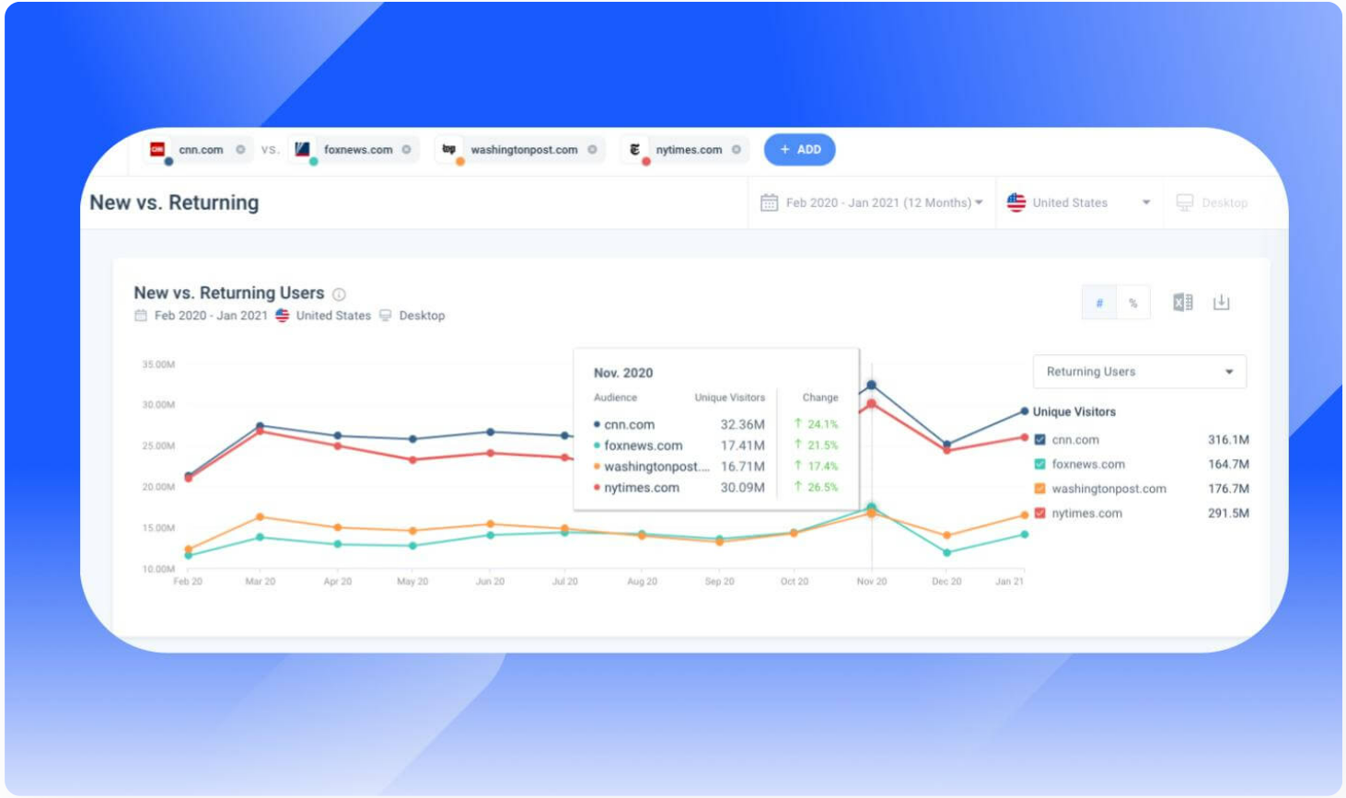Click the 291.5M nytimes.com total value
1346x798 pixels.
click(1228, 513)
